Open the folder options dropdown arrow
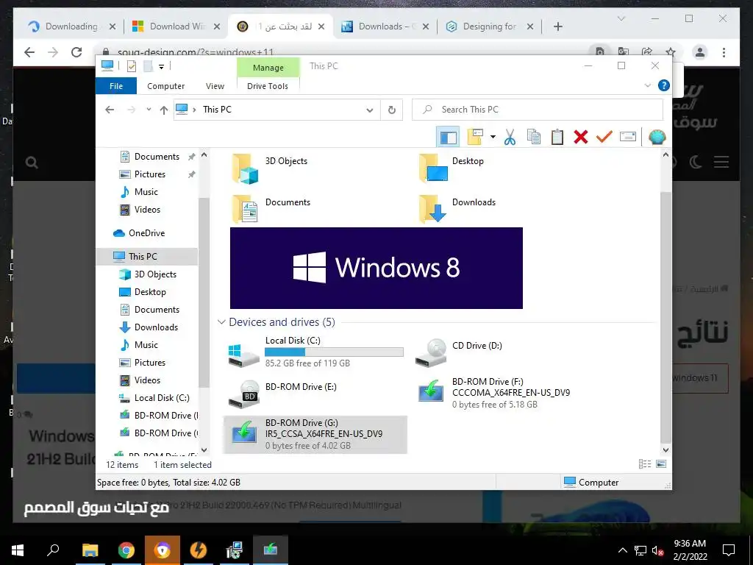This screenshot has width=753, height=565. (493, 137)
